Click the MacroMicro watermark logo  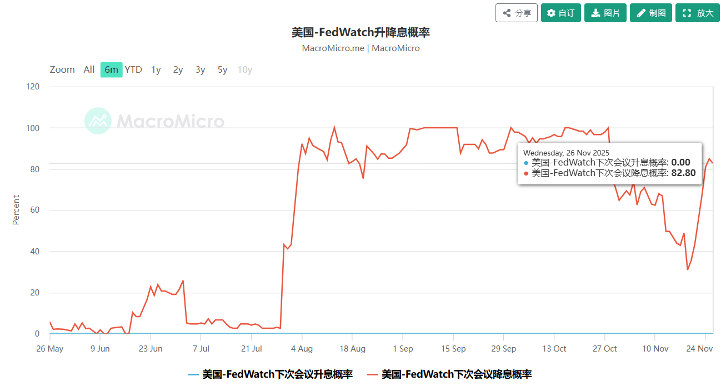(x=154, y=121)
